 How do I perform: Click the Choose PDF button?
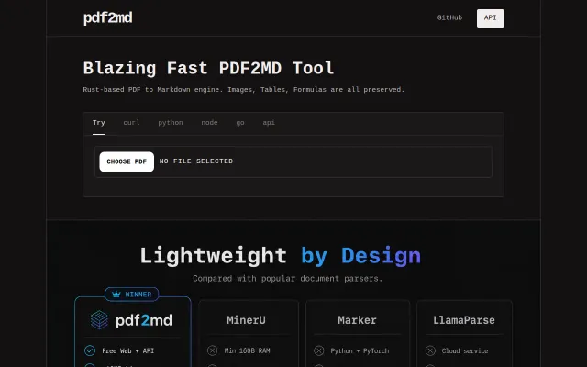coord(127,161)
